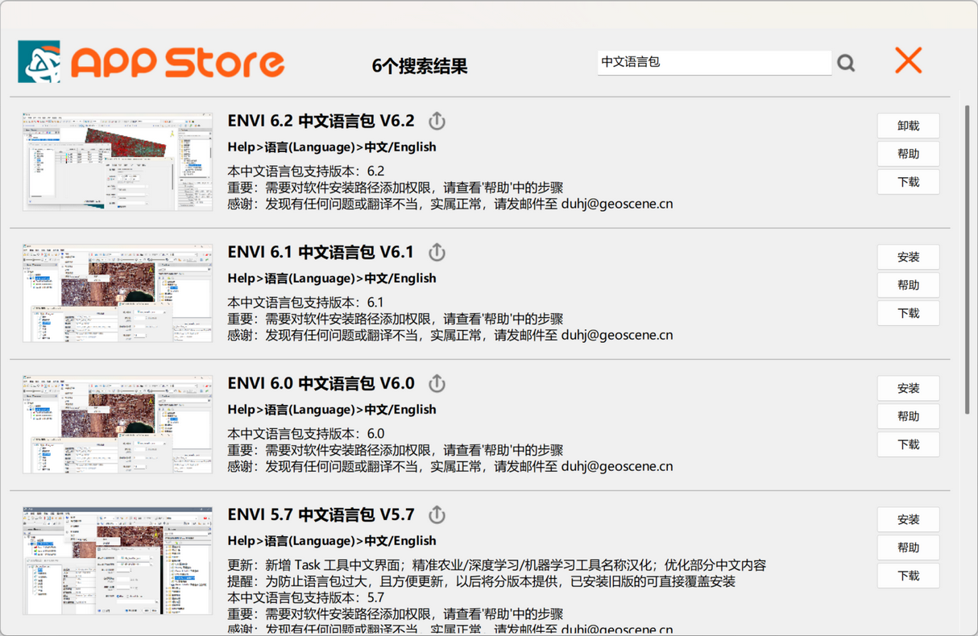978x636 pixels.
Task: Open 帮助 for ENVI 6.1 language pack
Action: point(908,285)
